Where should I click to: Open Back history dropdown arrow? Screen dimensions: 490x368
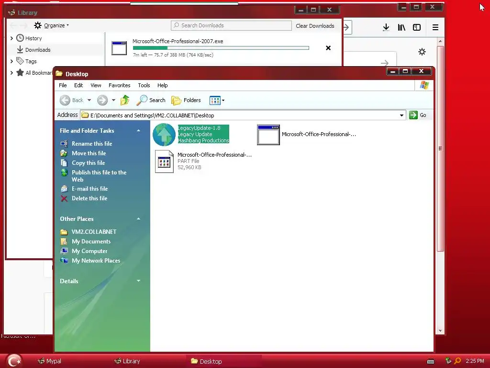[89, 100]
